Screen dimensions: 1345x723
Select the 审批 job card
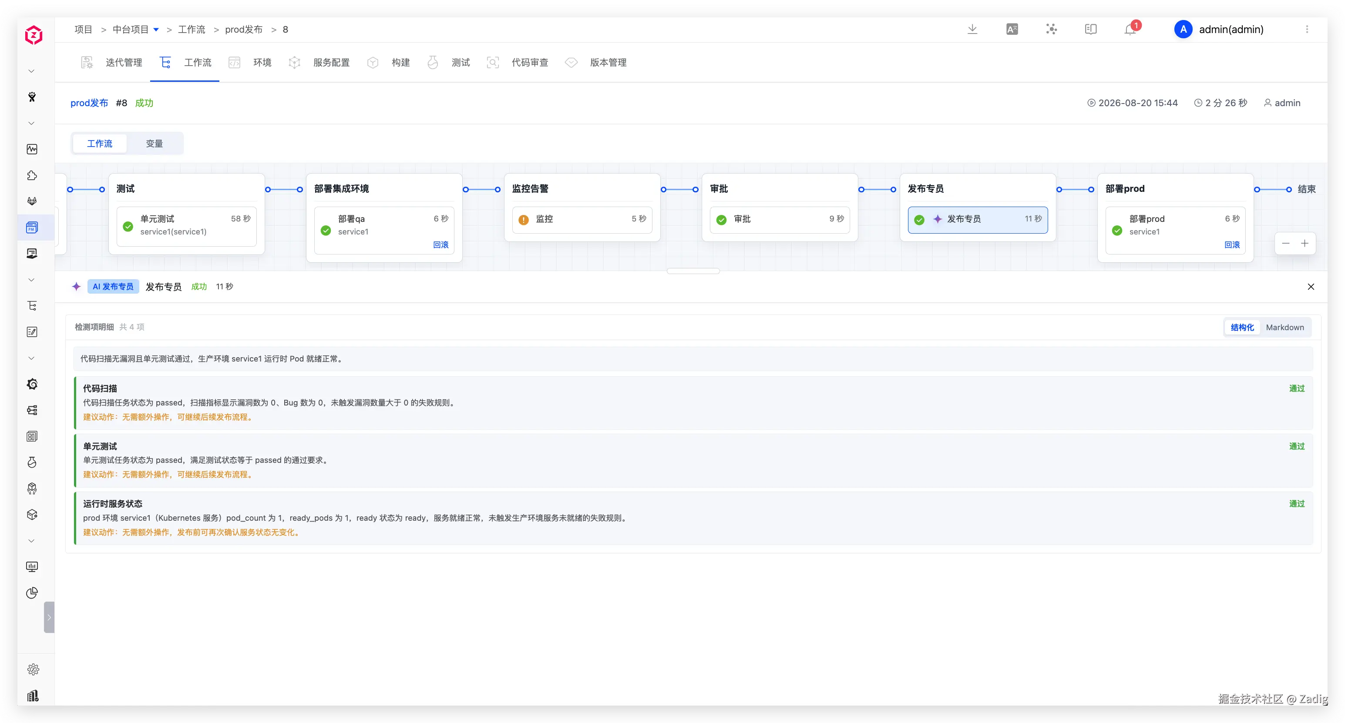[x=780, y=220]
